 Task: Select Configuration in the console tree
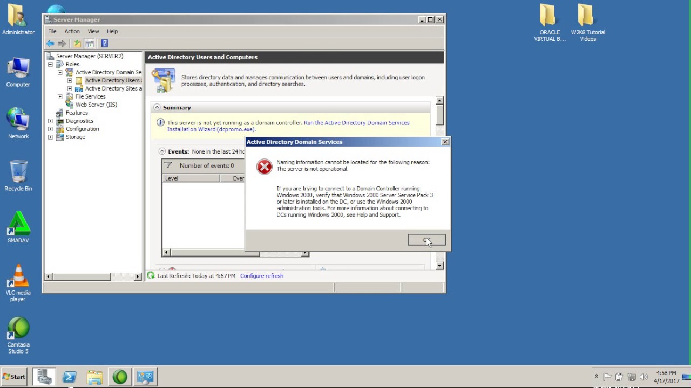point(82,129)
